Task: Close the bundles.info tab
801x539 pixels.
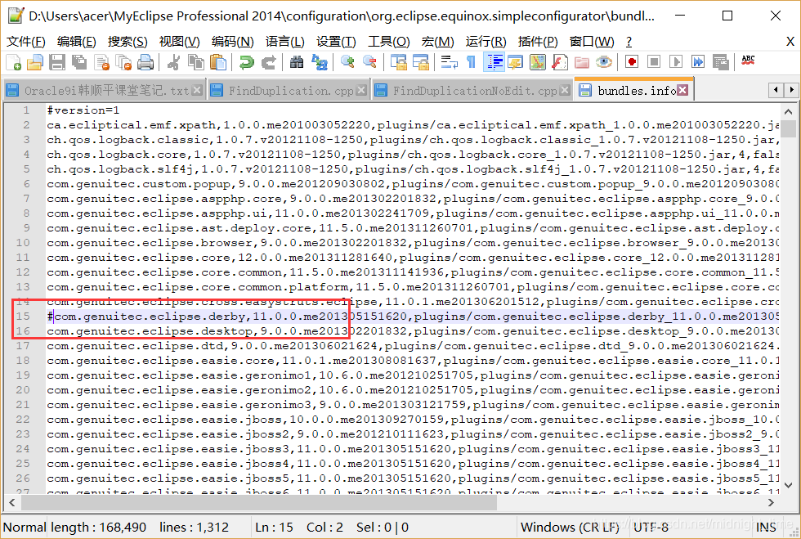Action: point(682,91)
